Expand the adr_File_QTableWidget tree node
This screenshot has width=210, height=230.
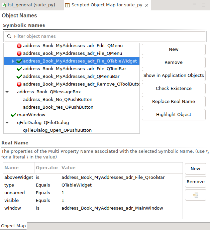13,61
